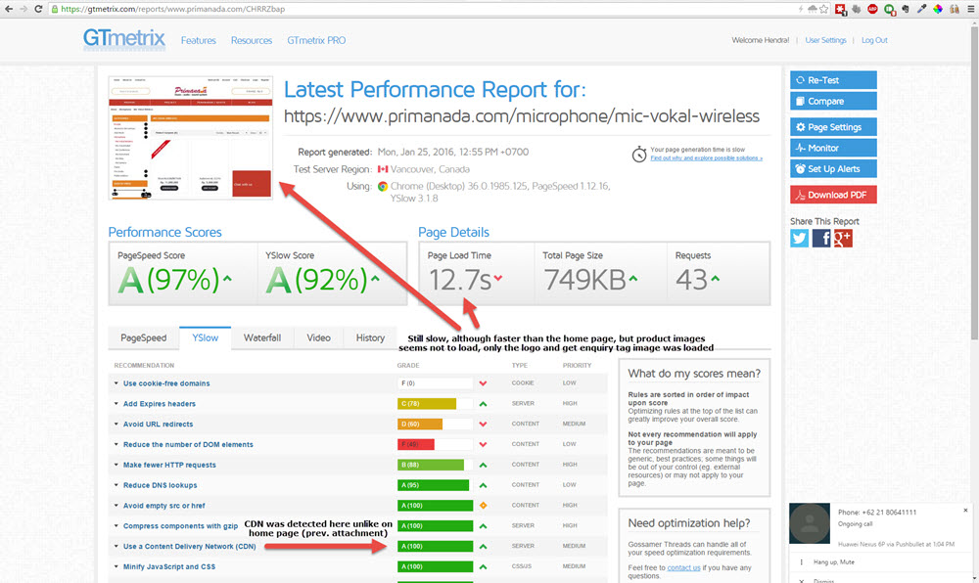Click the Log Out link

(874, 40)
